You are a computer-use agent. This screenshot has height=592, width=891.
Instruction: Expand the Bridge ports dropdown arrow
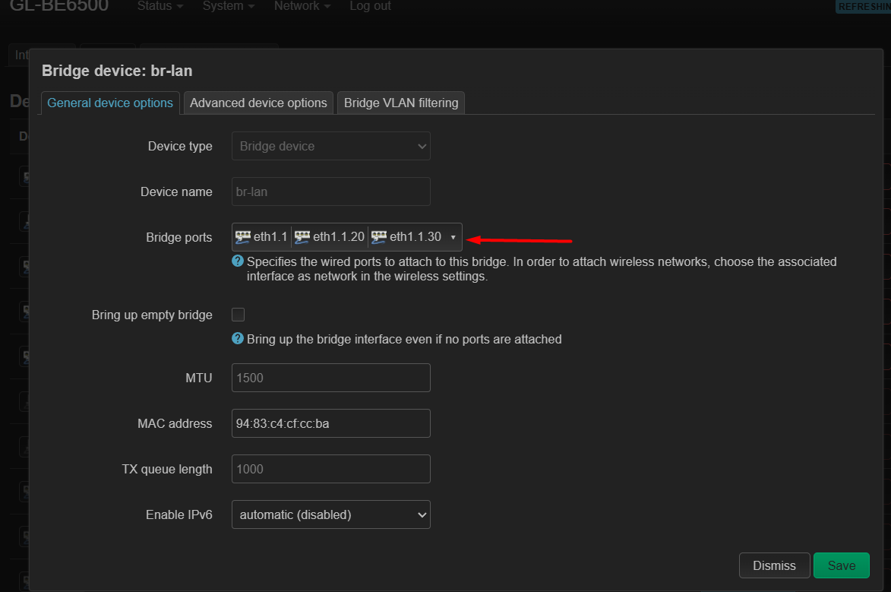(x=453, y=237)
